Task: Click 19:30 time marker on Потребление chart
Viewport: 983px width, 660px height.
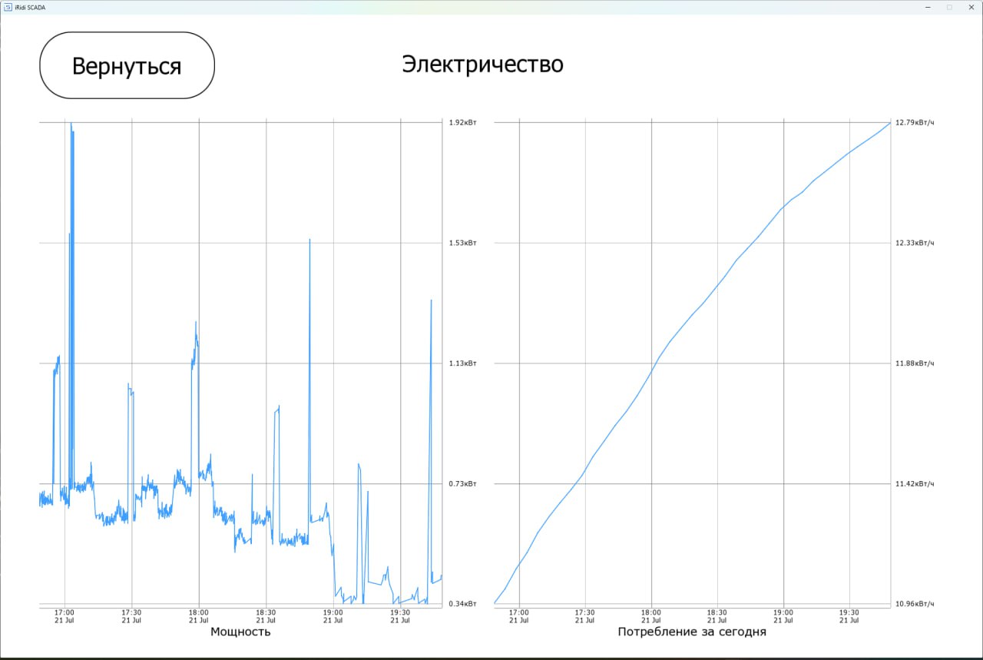Action: click(849, 616)
